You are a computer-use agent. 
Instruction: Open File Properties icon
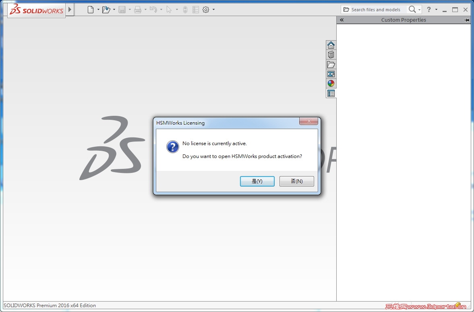tap(196, 10)
